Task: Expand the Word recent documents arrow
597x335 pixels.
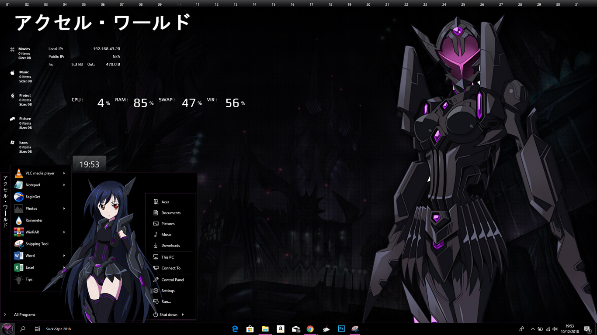Action: pos(64,256)
